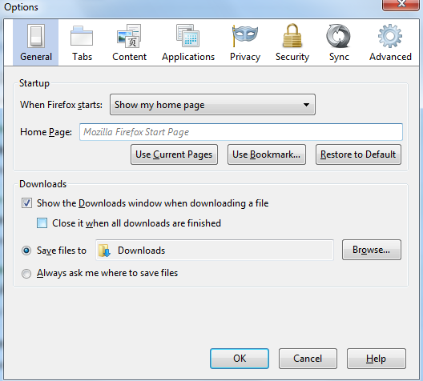This screenshot has width=423, height=381.
Task: Click the Downloads folder icon in save path
Action: coord(104,251)
